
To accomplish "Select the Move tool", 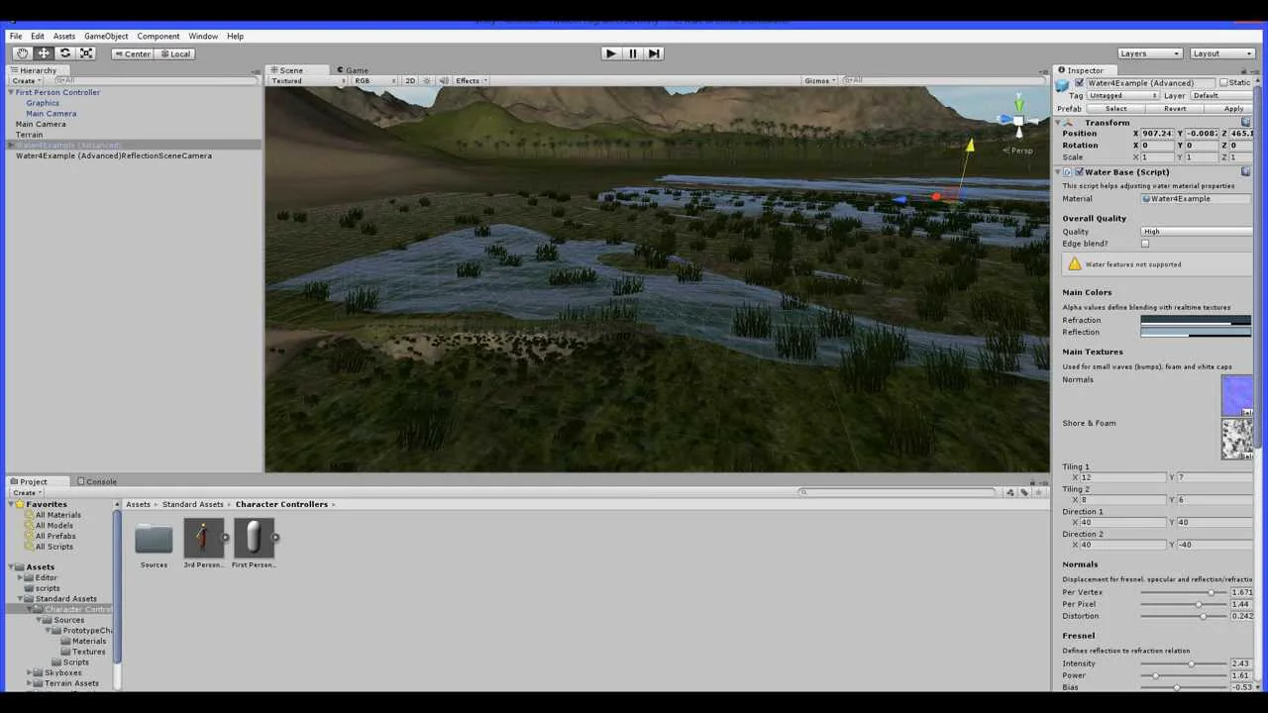I will pos(44,53).
